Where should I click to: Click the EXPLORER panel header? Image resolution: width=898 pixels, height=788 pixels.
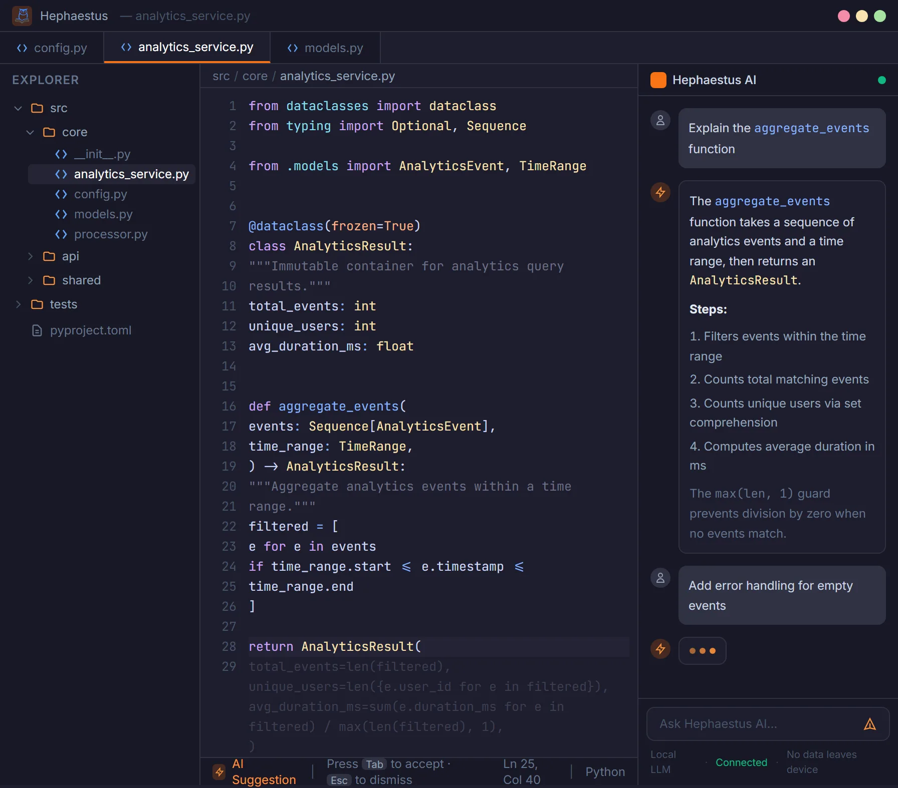pos(46,80)
